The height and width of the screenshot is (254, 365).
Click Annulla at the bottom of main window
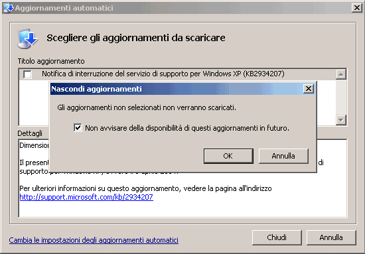(x=331, y=237)
